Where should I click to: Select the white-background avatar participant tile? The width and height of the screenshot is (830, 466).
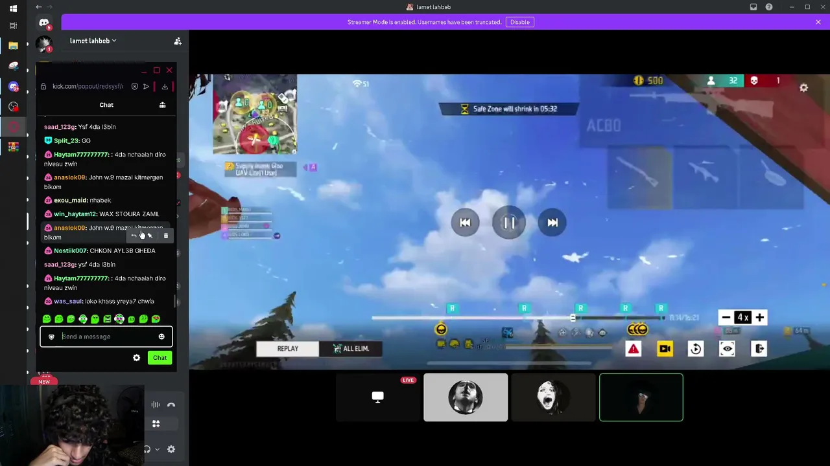tap(466, 397)
